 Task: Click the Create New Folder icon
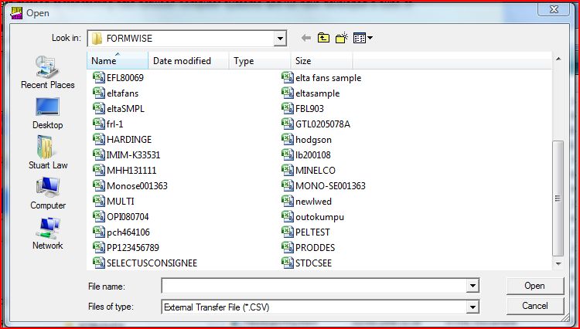[x=341, y=38]
